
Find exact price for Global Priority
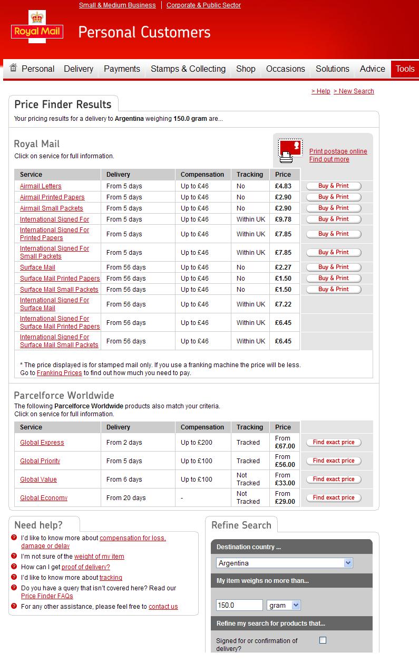334,461
